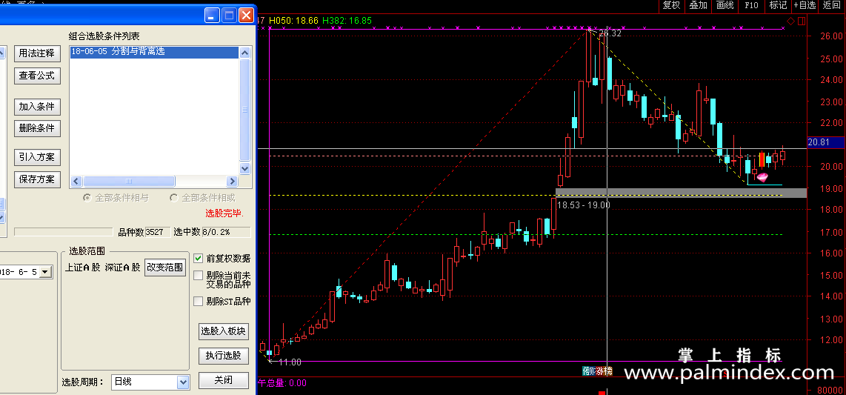Click the vertical scrollbar thumb of condition list

pyautogui.click(x=245, y=110)
